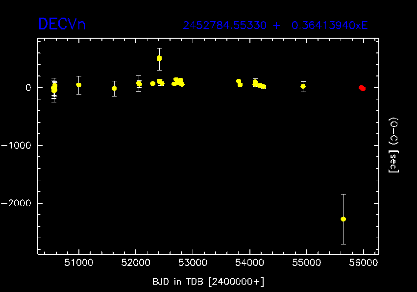This screenshot has height=292, width=417.
Task: Select the outlier yellow point near -2000
Action: tap(343, 219)
